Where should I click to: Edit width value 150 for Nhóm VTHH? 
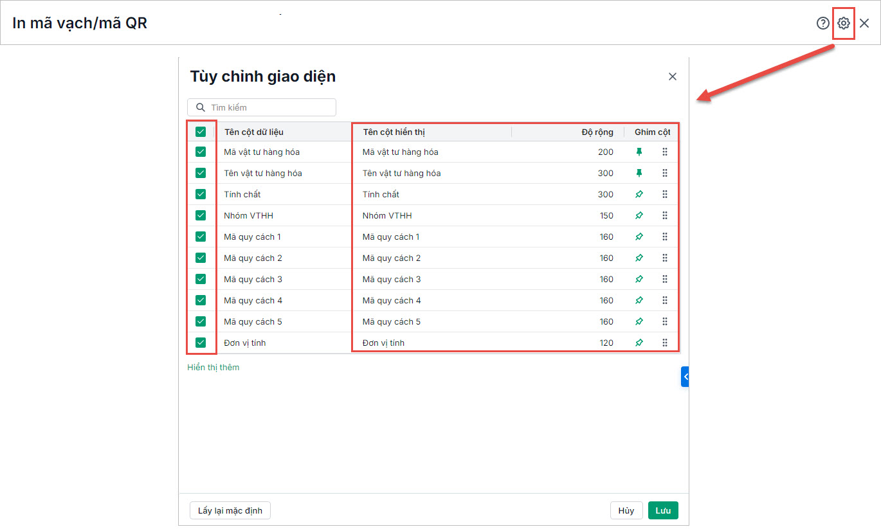tap(606, 216)
